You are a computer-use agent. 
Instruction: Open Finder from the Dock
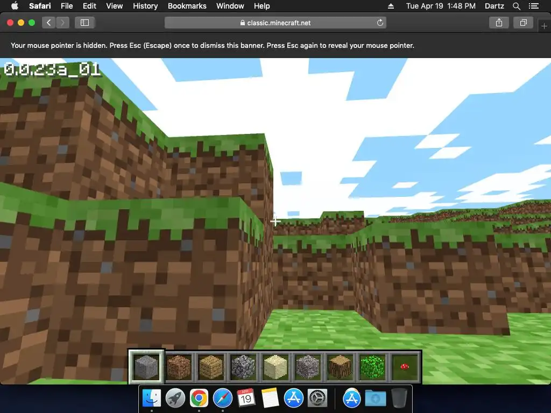(x=151, y=398)
